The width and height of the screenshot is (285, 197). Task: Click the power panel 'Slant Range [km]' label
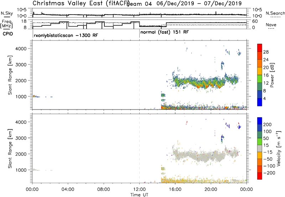pos(10,75)
